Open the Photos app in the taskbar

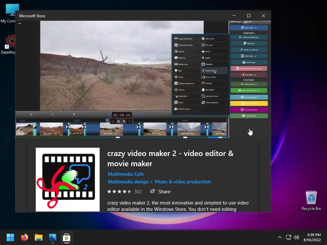coord(53,237)
